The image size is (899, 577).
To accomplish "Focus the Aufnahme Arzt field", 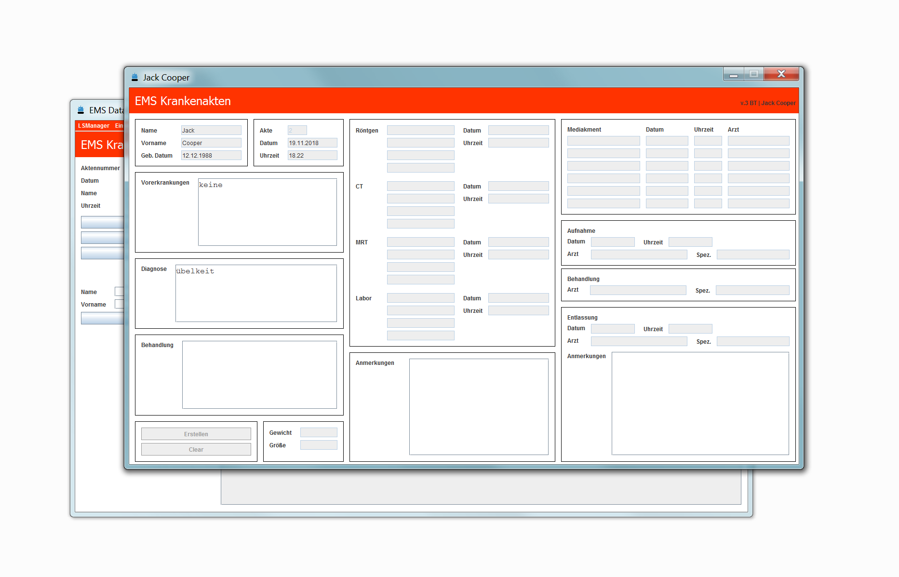I will tap(639, 255).
